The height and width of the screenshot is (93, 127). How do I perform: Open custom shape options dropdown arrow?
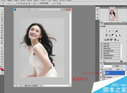click(37, 3)
